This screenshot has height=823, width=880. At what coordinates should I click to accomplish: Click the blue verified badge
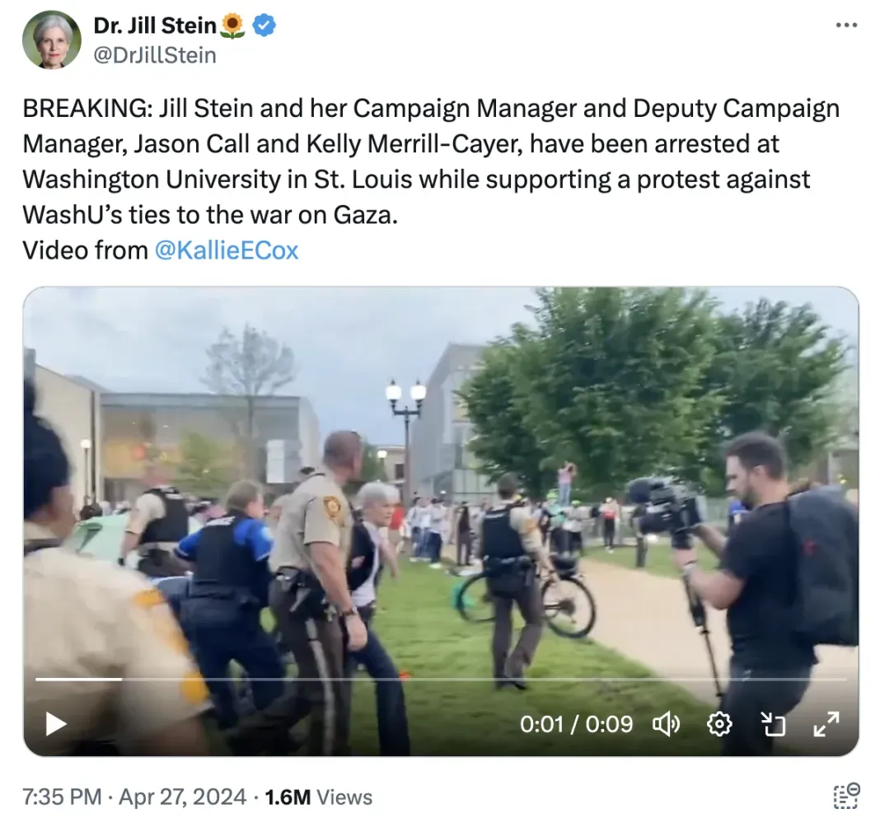click(x=264, y=26)
